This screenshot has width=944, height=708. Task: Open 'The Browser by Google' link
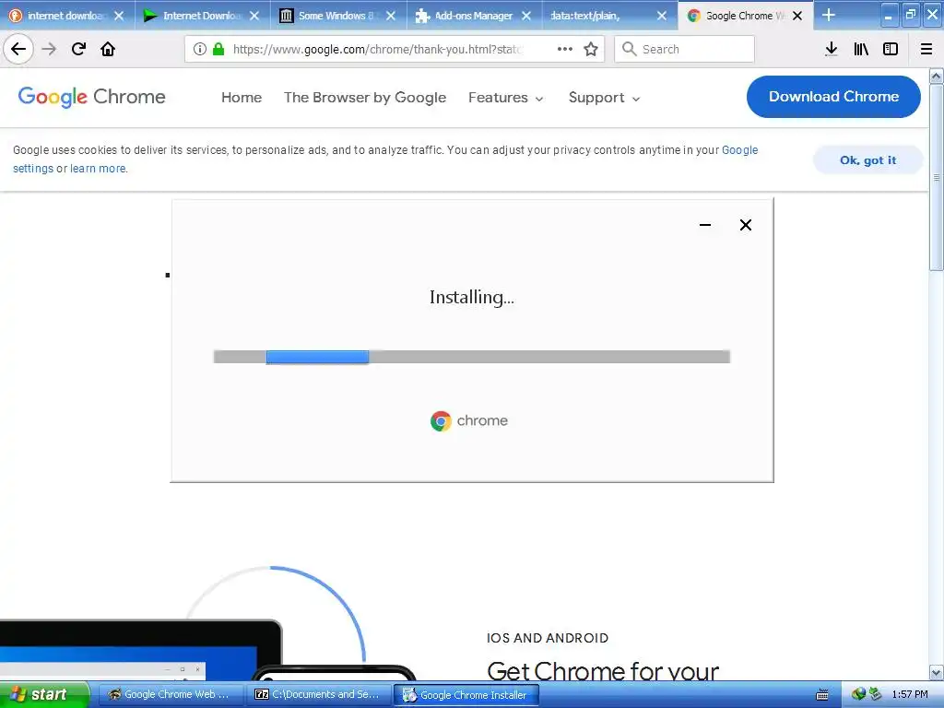point(365,98)
